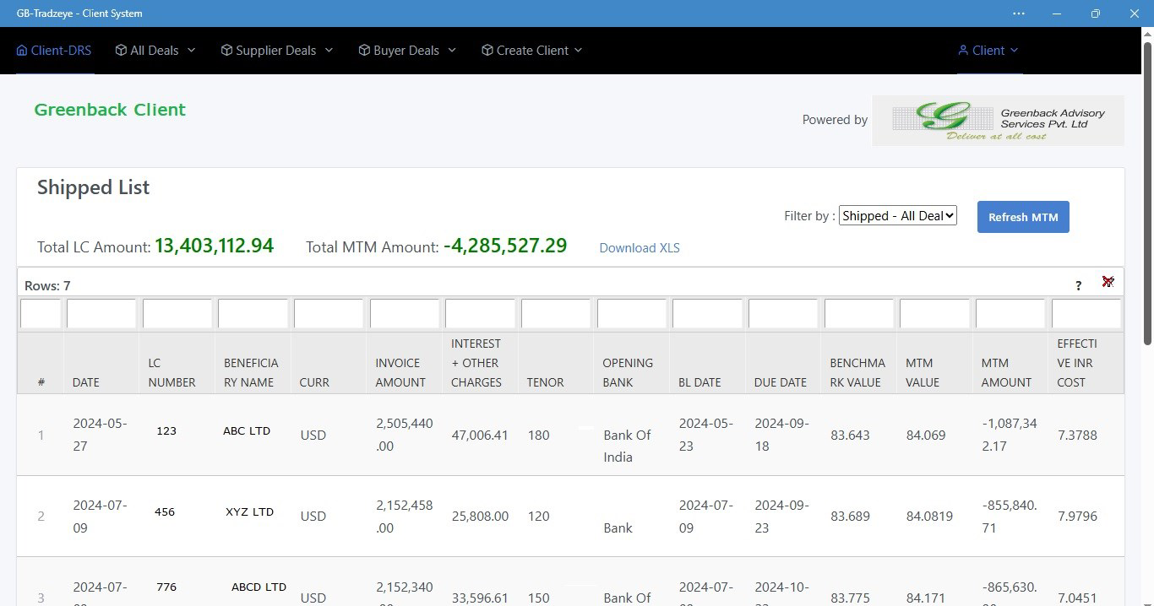Click the filter box above INVOICE AMOUNT column

pyautogui.click(x=405, y=313)
